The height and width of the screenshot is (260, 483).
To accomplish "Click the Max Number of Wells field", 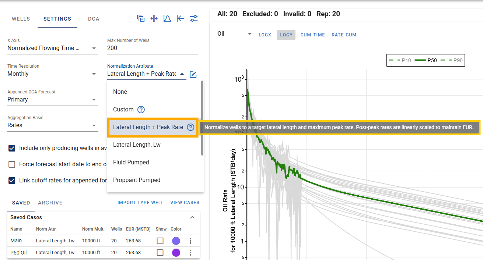I will tap(153, 48).
